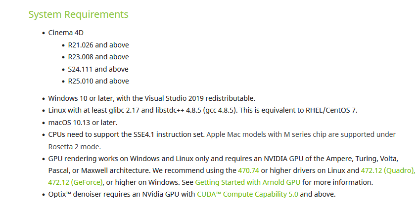Image resolution: width=418 pixels, height=210 pixels.
Task: Open the 472.12 (GeForce) driver link
Action: click(76, 182)
